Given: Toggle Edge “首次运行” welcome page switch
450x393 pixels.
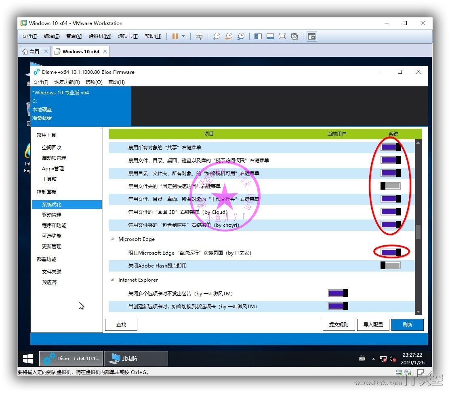Looking at the screenshot, I should tap(390, 252).
